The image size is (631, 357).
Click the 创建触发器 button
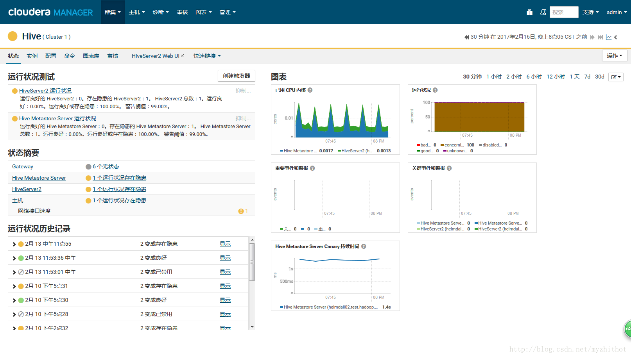237,76
